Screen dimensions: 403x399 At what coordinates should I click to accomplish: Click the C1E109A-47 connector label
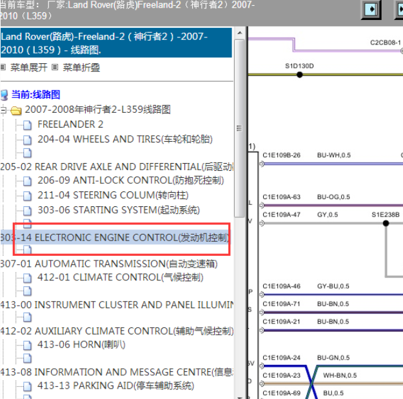281,215
